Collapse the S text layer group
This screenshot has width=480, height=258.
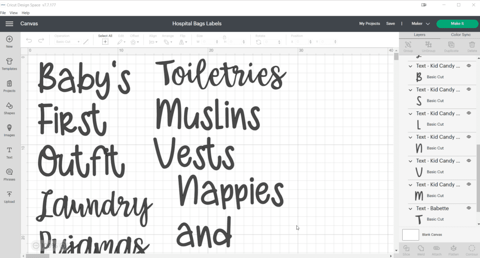pyautogui.click(x=410, y=90)
